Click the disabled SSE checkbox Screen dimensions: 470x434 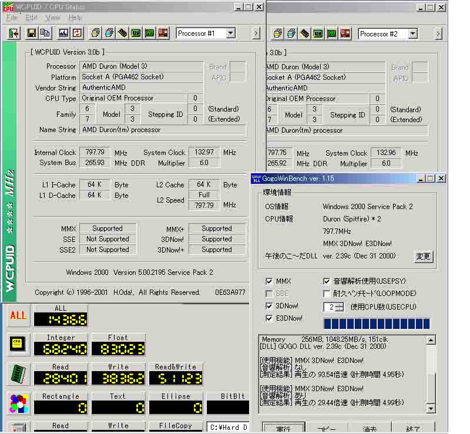(269, 294)
